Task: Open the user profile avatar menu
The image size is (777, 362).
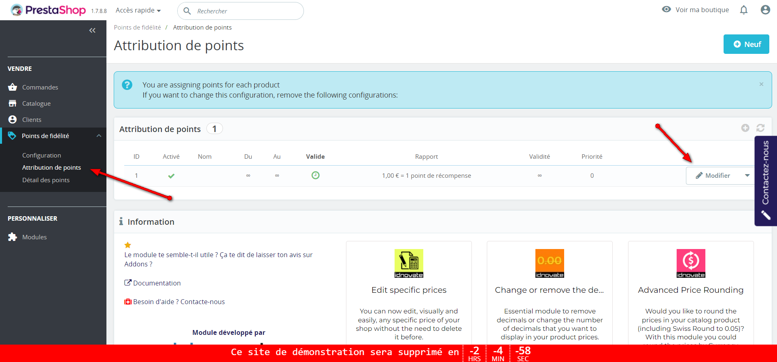Action: coord(765,10)
